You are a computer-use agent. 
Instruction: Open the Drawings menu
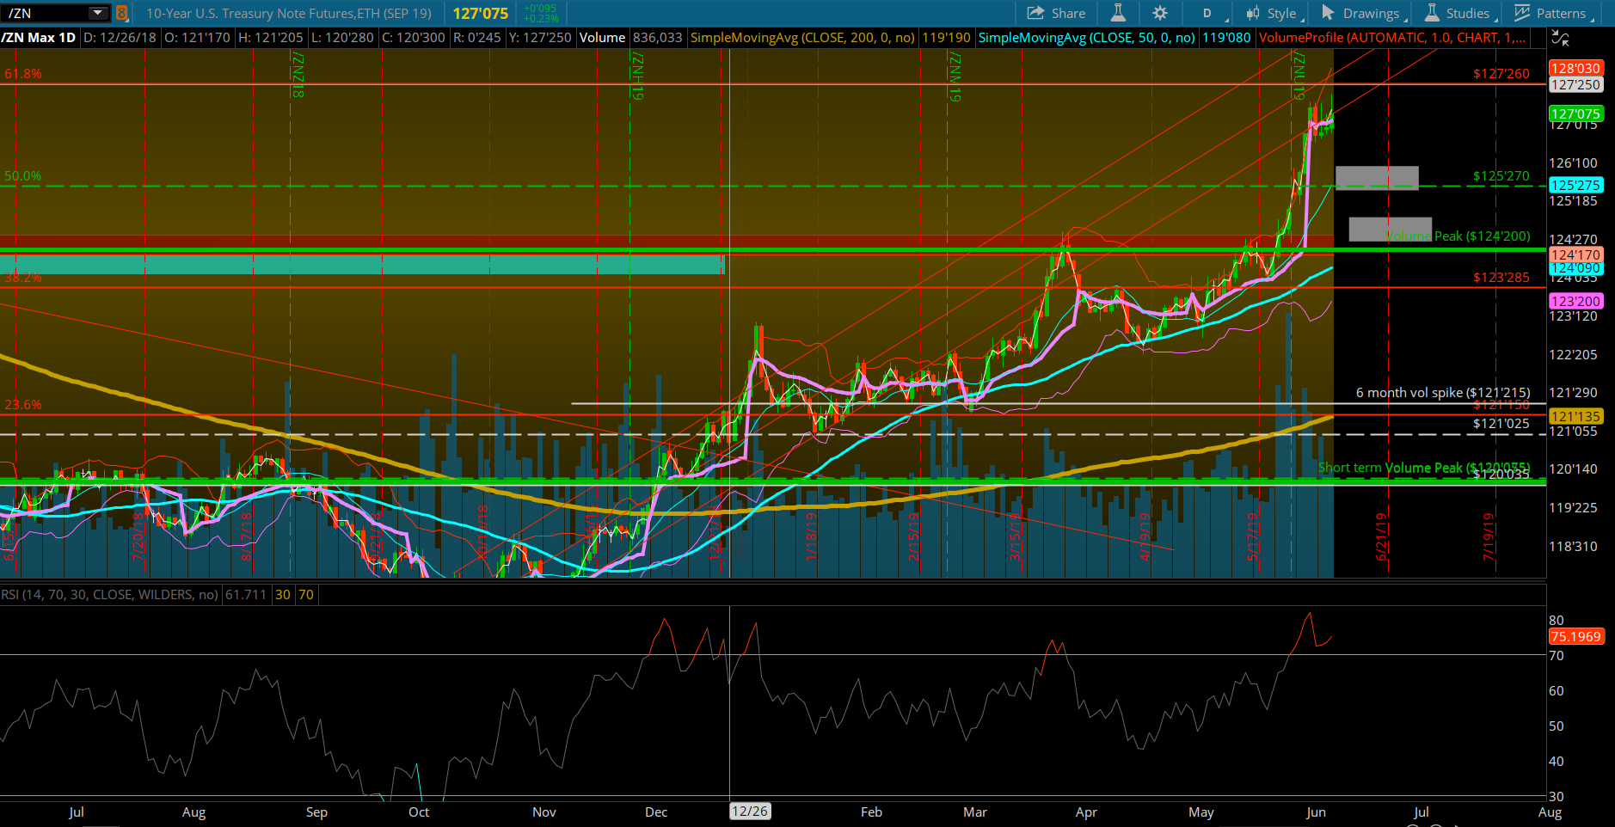(x=1364, y=13)
